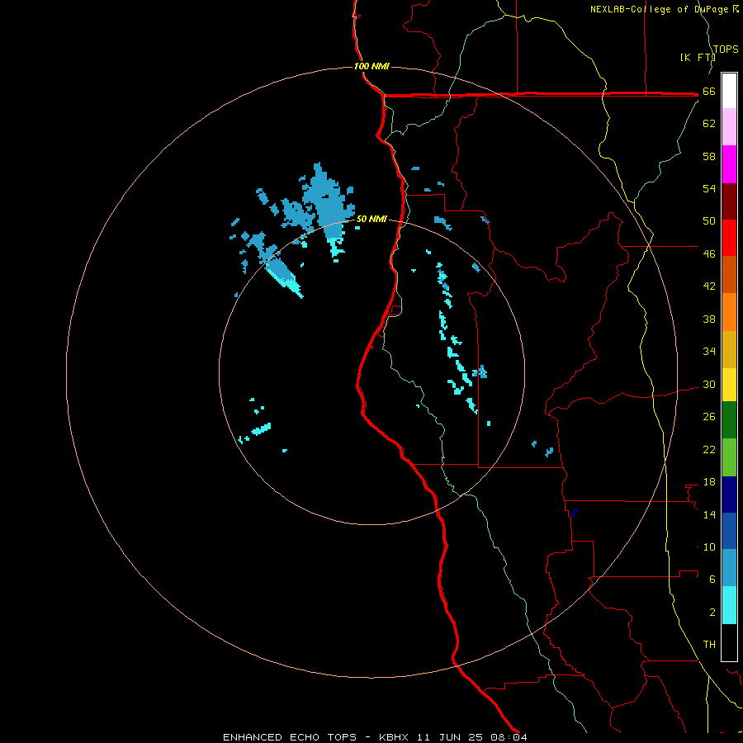743x743 pixels.
Task: Click the bright red swatch on the scale
Action: pos(729,238)
